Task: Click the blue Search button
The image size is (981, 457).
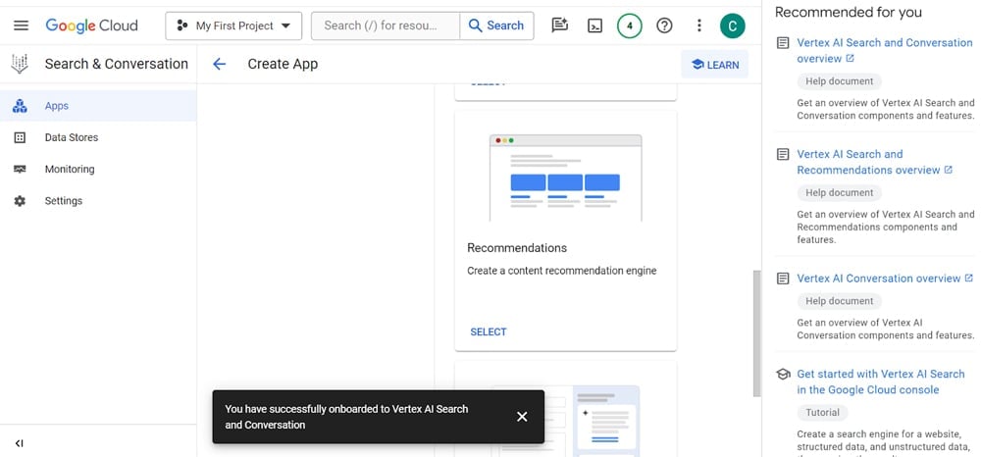Action: tap(496, 25)
